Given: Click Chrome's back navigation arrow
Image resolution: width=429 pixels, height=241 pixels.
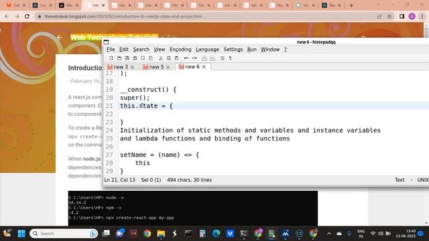Looking at the screenshot, I should pos(7,16).
